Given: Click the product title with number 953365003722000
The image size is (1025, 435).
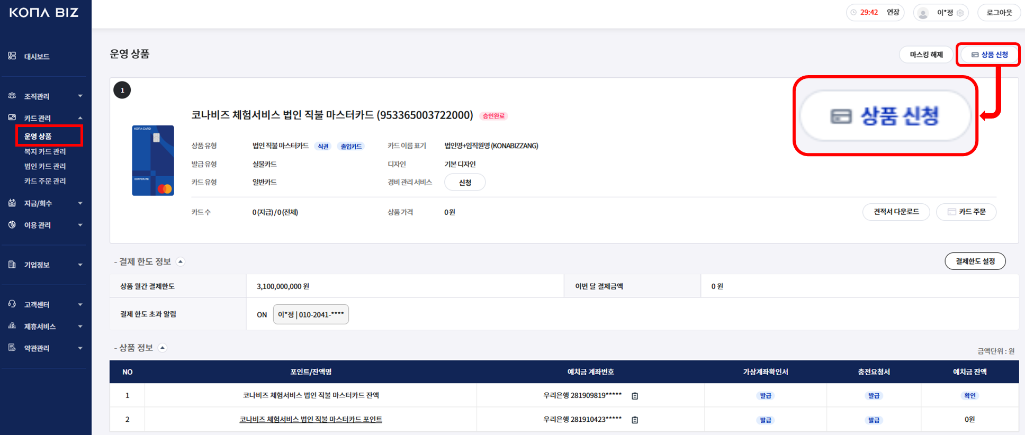Looking at the screenshot, I should click(332, 115).
